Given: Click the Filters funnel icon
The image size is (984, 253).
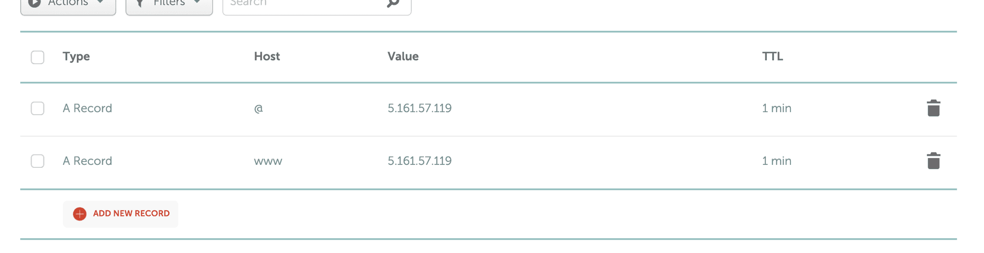Looking at the screenshot, I should click(x=140, y=4).
